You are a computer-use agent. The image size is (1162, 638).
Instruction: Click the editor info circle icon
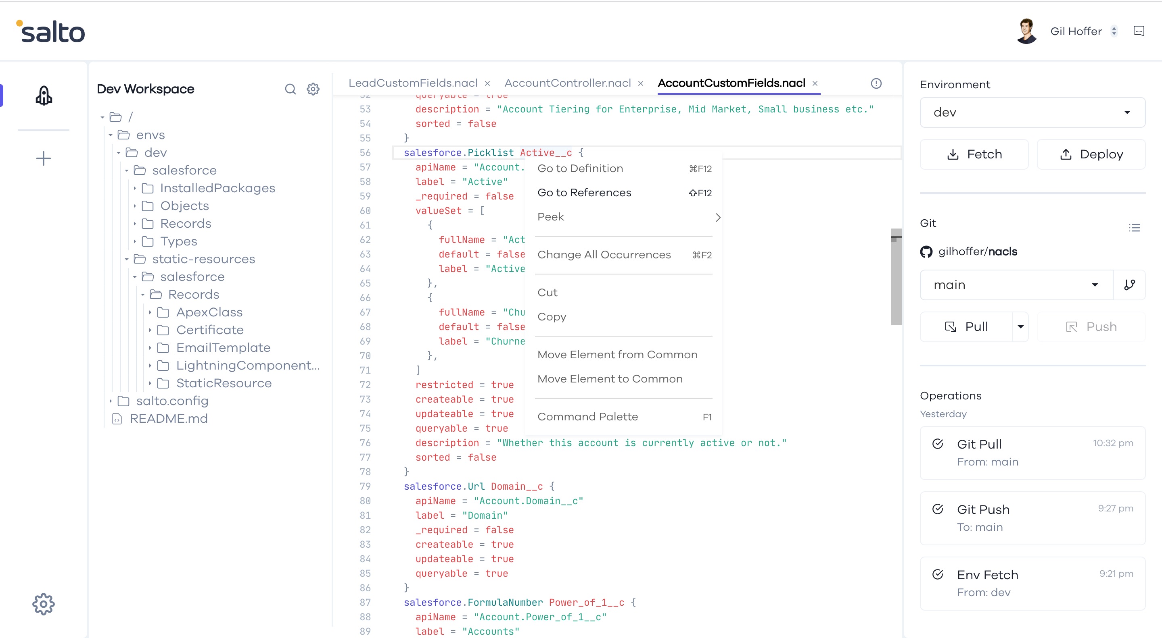point(876,83)
